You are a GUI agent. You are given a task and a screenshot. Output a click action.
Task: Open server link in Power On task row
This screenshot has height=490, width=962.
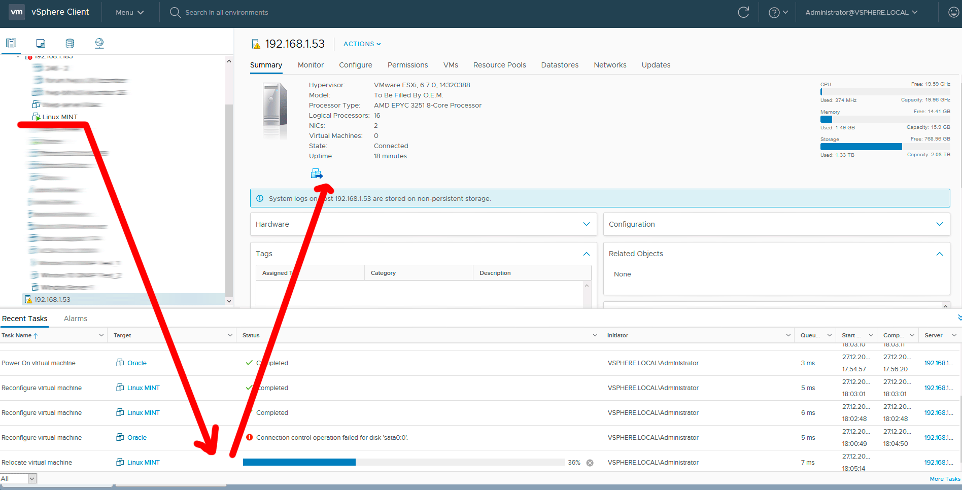pyautogui.click(x=938, y=363)
